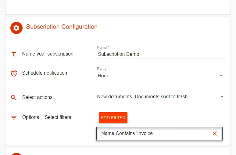This screenshot has height=155, width=236.
Task: Click the Subscription Configuration gear icon
Action: coord(16,28)
